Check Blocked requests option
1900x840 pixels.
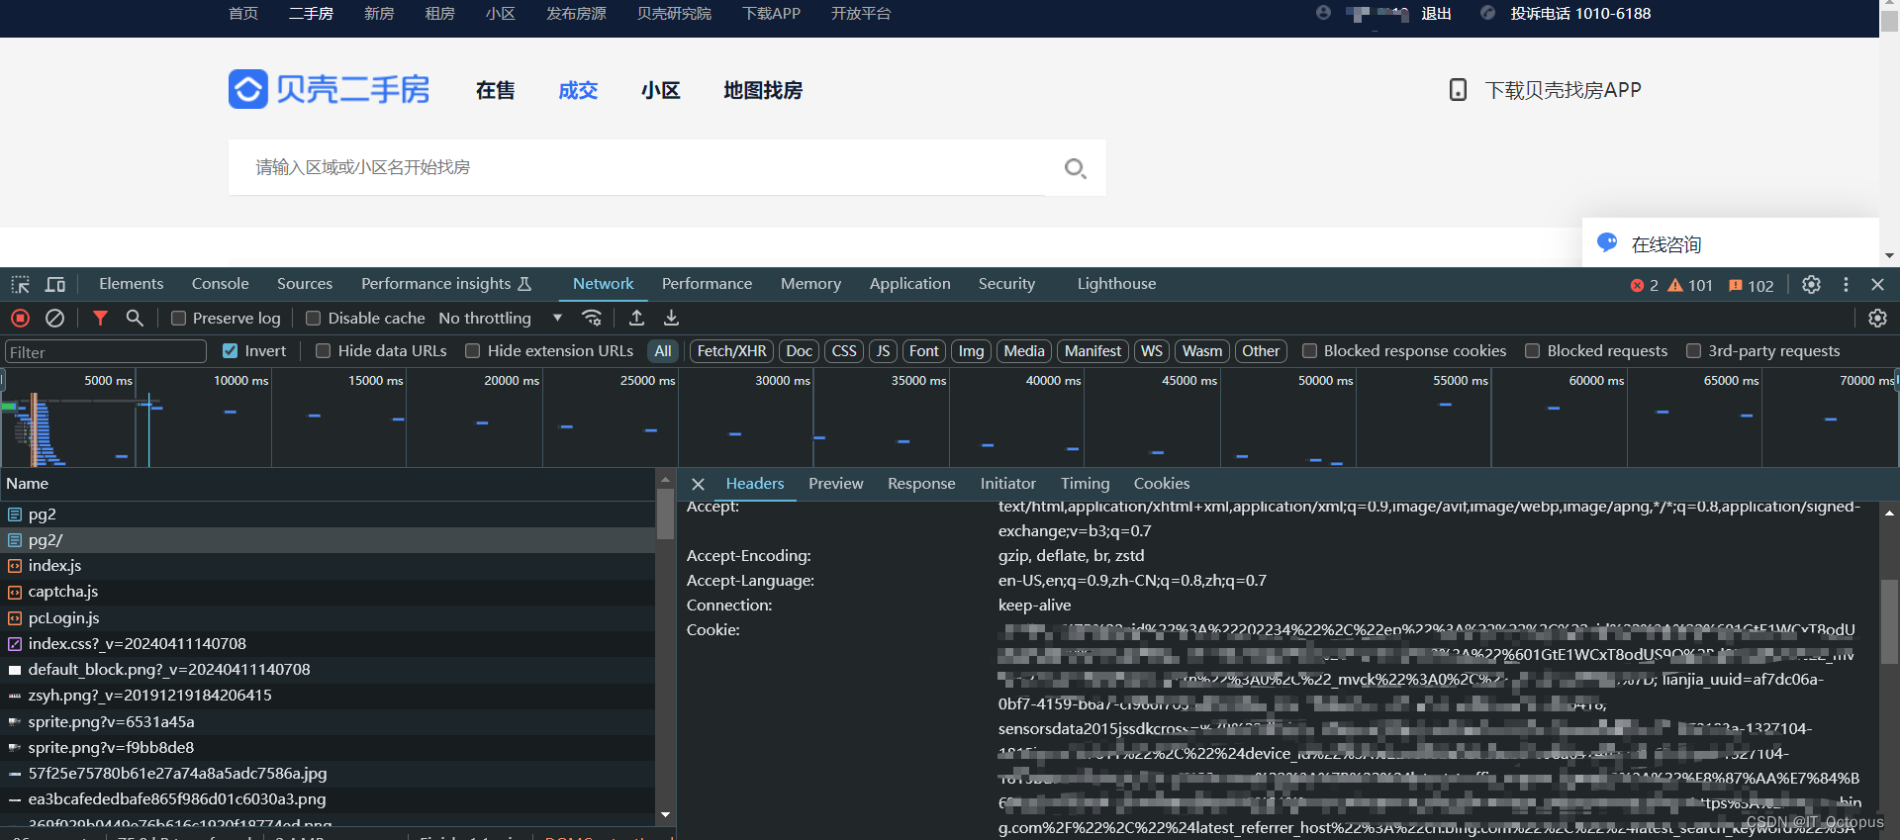point(1532,351)
